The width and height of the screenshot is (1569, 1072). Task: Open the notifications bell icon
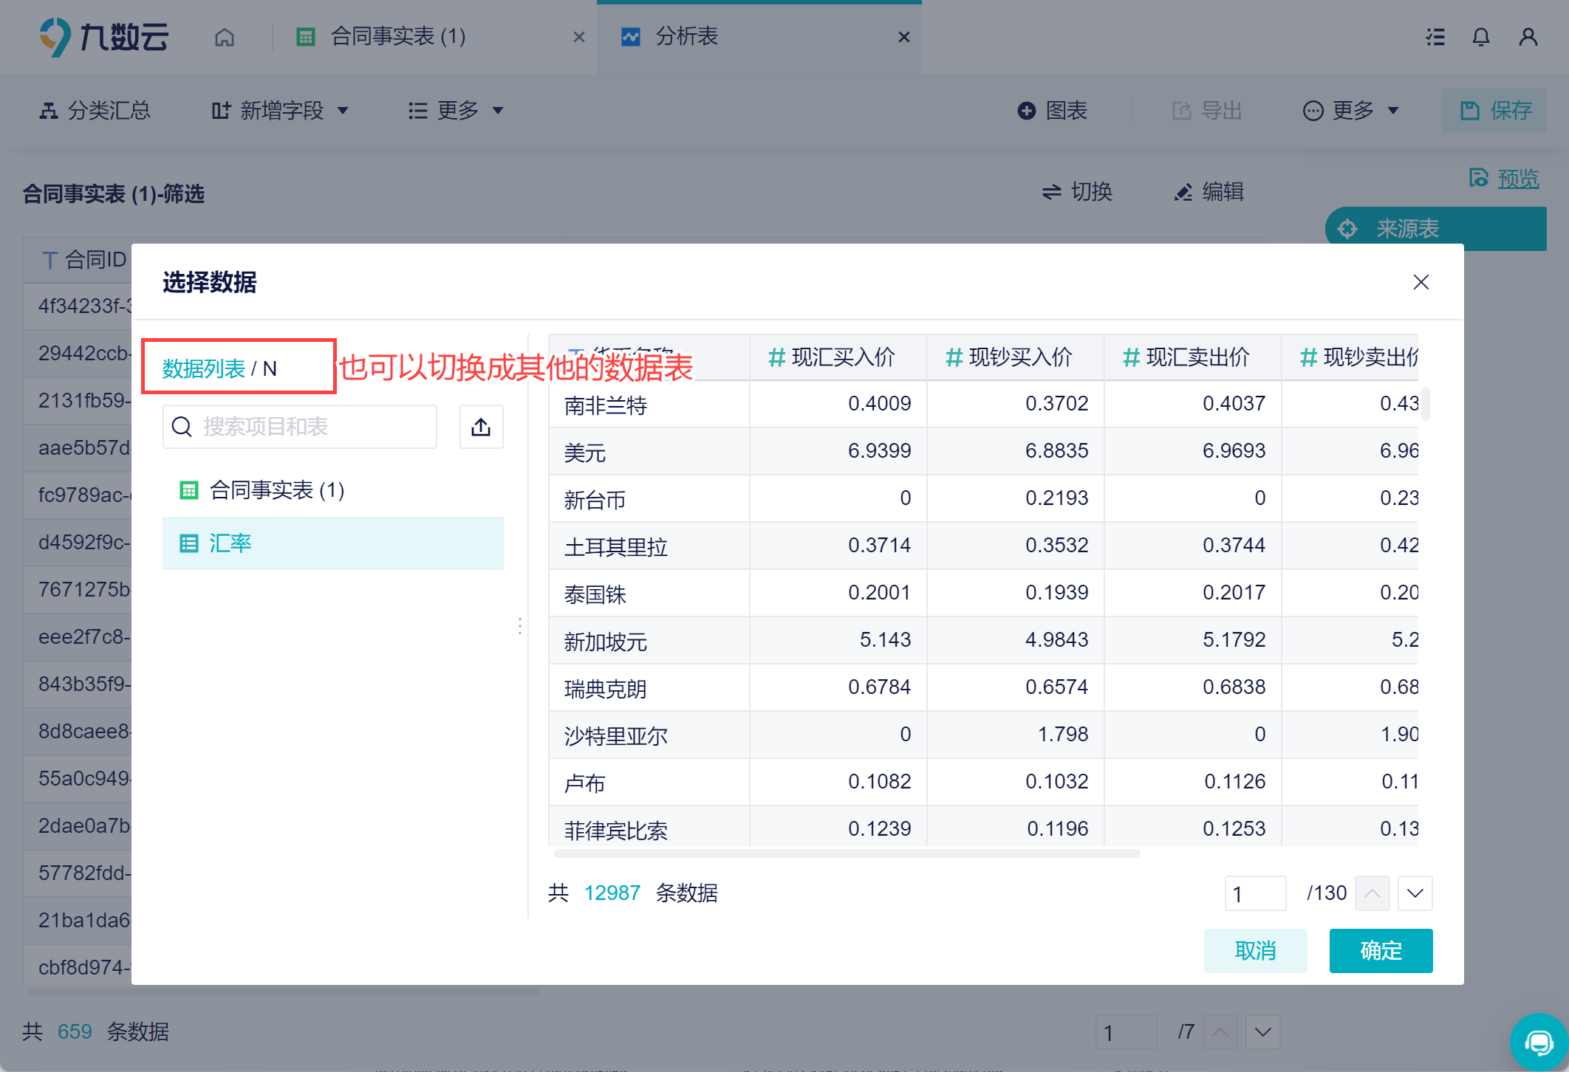pos(1480,37)
